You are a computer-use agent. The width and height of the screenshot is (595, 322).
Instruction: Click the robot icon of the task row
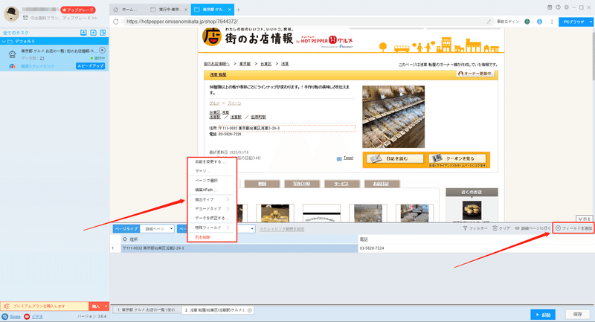click(x=12, y=54)
